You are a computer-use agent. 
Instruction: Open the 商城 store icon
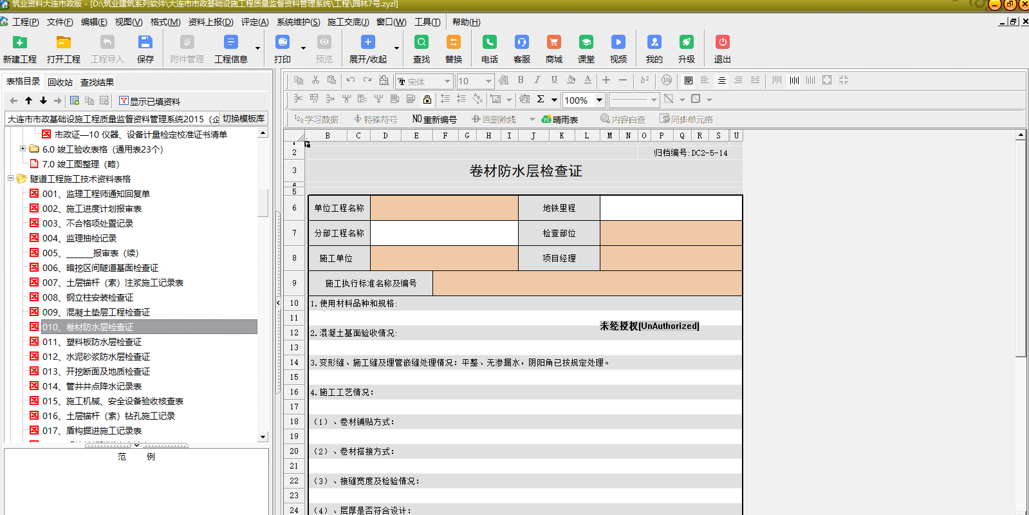pyautogui.click(x=553, y=42)
